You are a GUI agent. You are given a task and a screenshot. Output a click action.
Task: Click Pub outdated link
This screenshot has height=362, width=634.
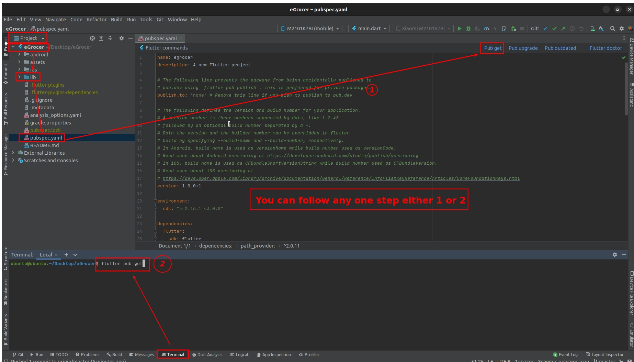coord(560,48)
